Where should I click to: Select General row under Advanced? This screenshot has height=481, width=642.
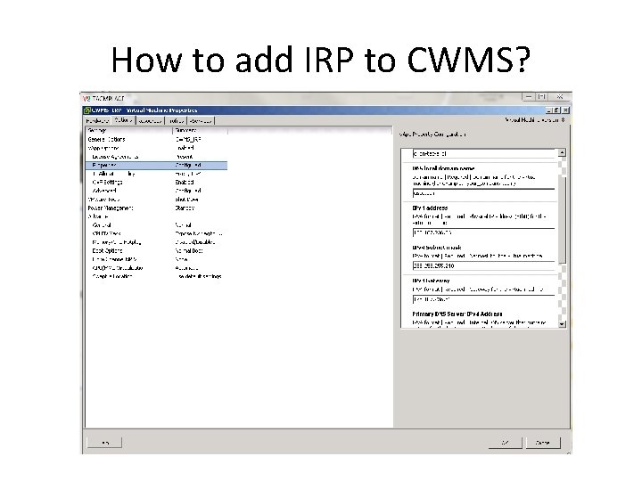coord(156,225)
